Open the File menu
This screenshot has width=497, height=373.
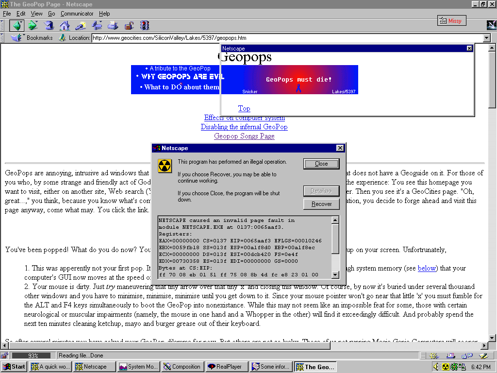[7, 14]
